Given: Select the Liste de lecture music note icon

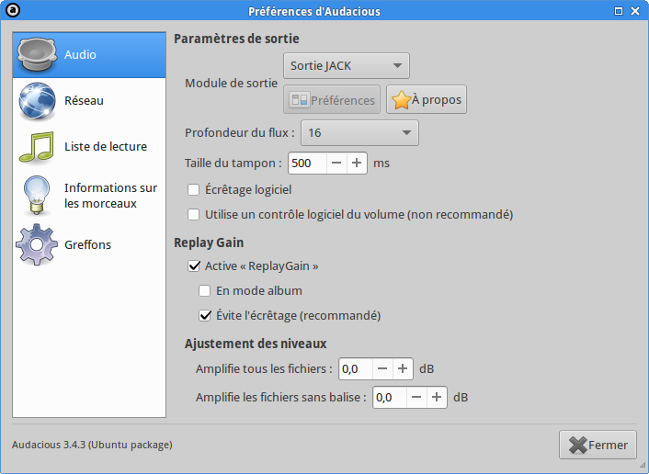Looking at the screenshot, I should (37, 147).
